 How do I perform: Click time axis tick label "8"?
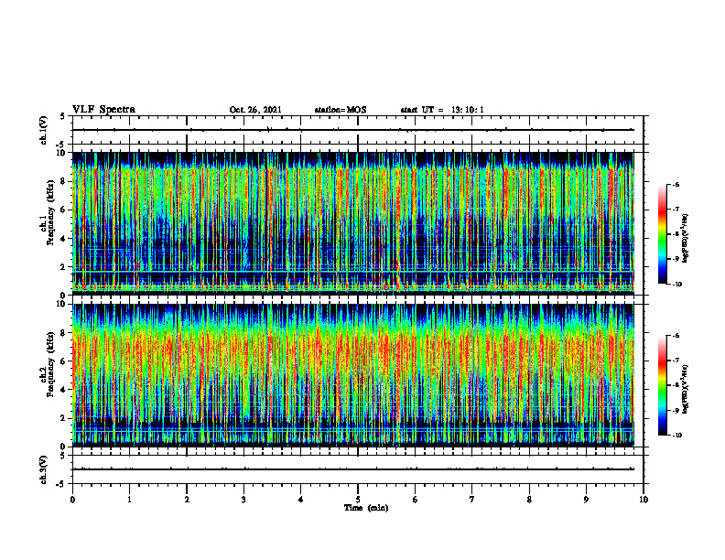[x=529, y=500]
